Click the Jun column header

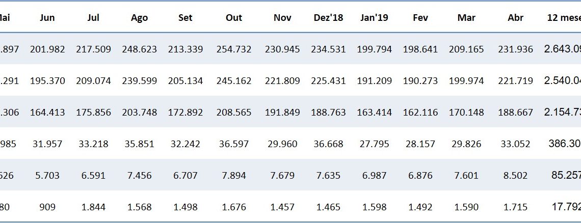[x=47, y=18]
